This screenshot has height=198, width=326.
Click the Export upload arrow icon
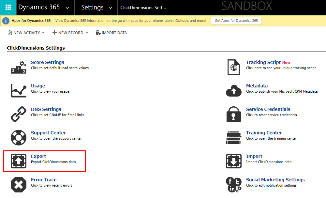coord(18,161)
